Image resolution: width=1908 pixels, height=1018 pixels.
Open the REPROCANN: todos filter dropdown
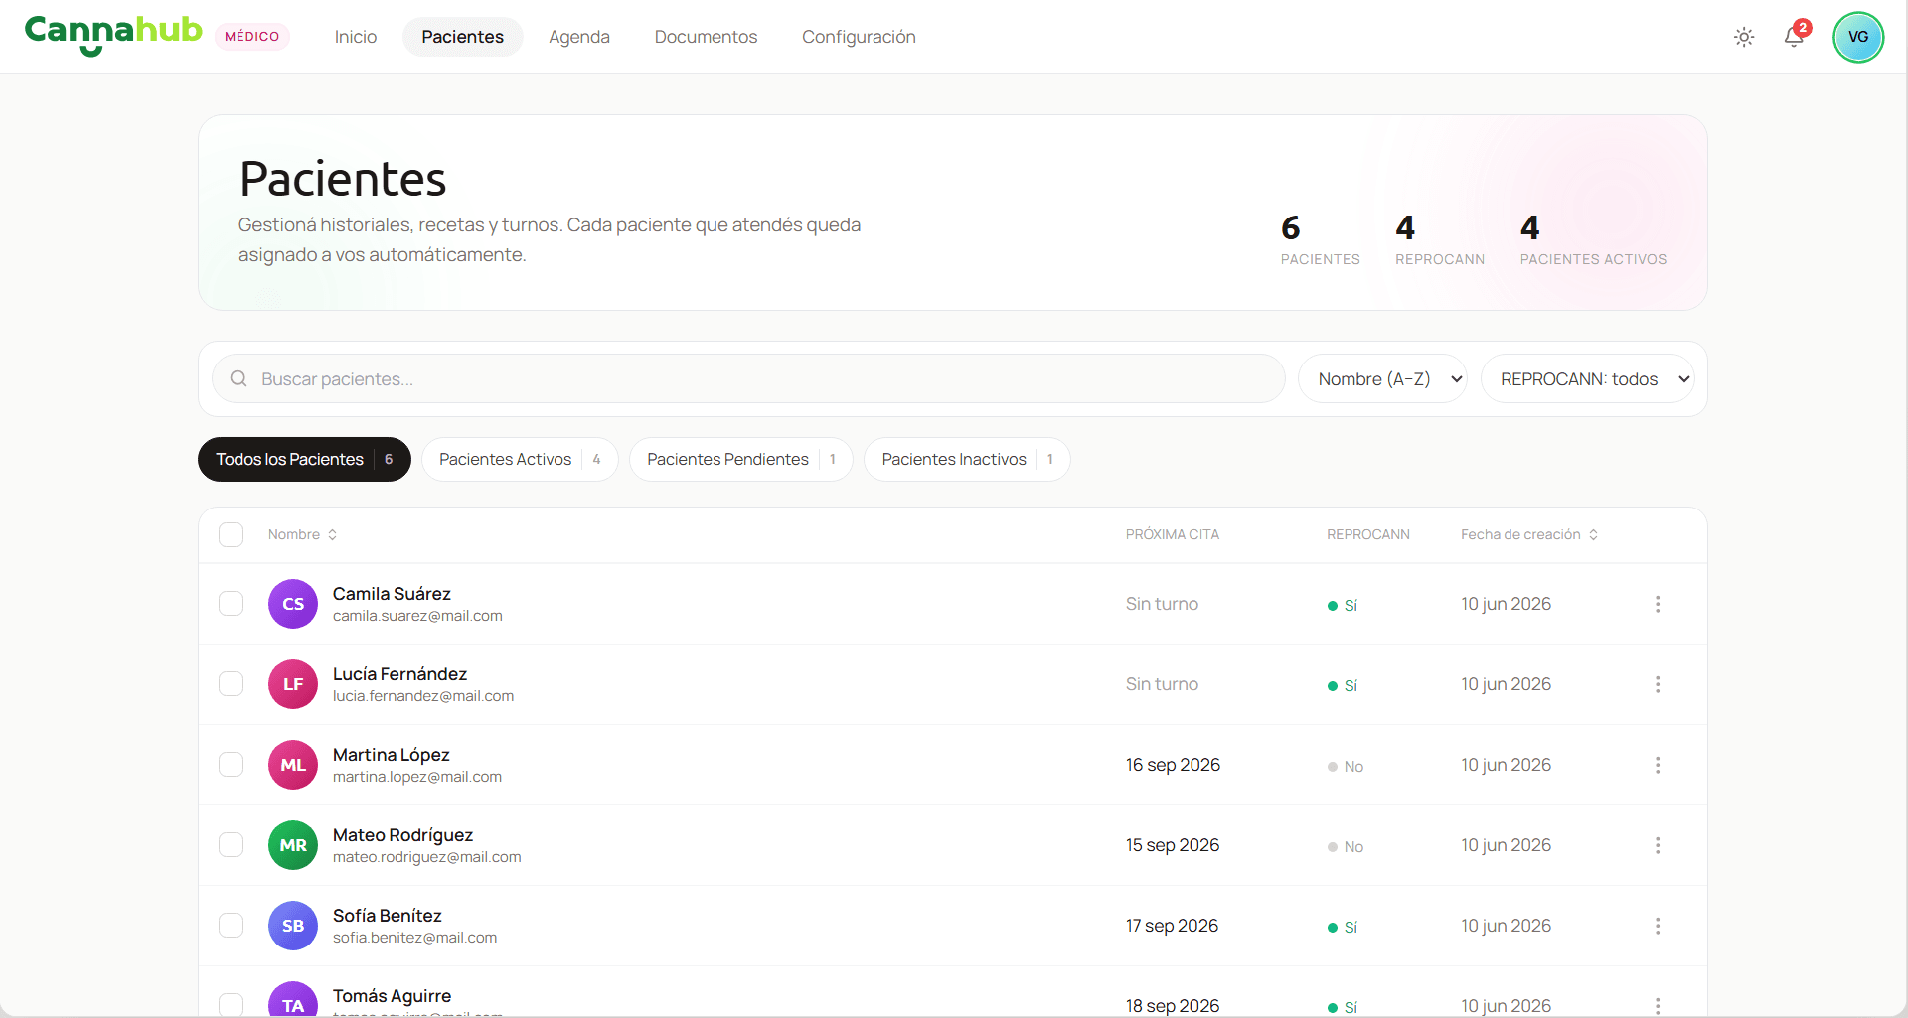point(1587,378)
